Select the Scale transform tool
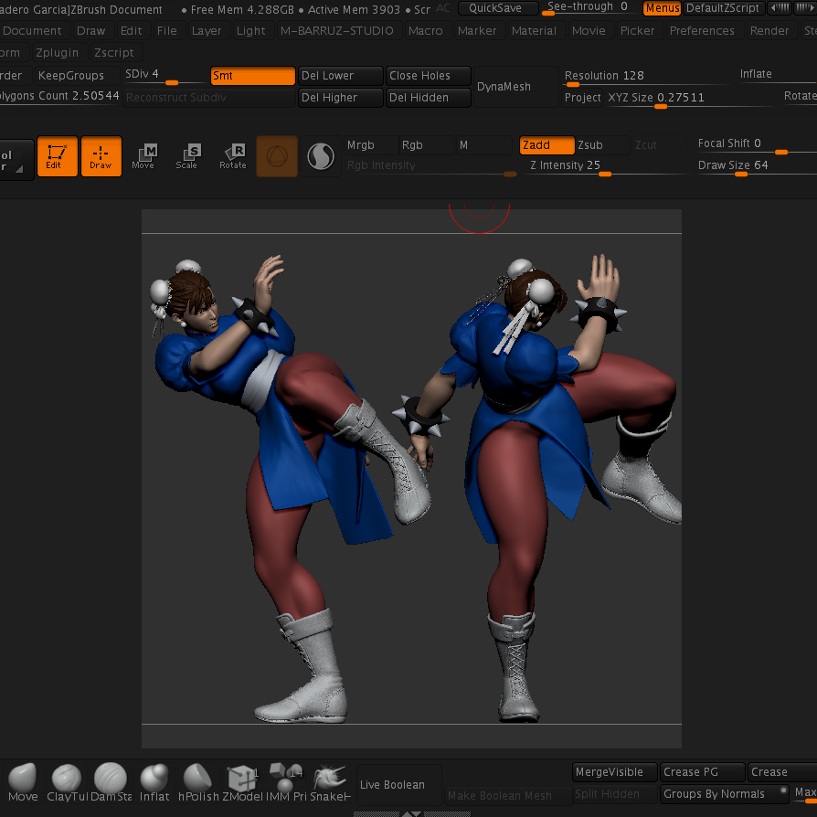 pos(187,156)
